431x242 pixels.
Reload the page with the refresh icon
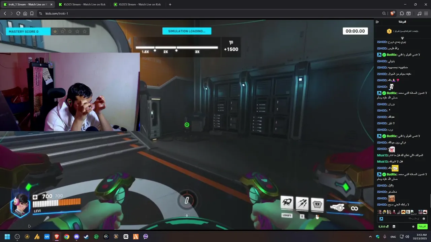click(18, 13)
